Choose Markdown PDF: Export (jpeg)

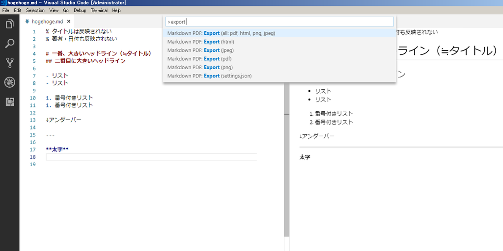[279, 50]
